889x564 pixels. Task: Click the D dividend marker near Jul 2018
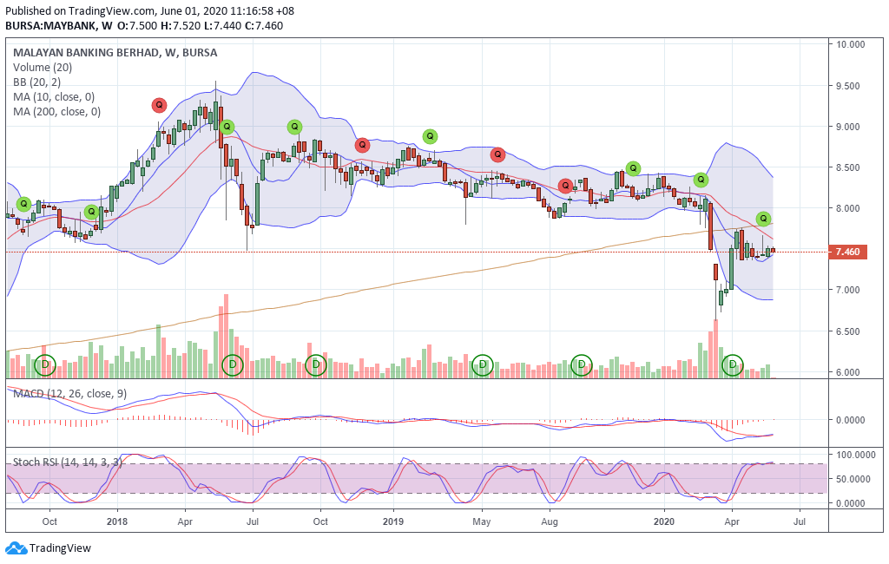click(x=233, y=365)
